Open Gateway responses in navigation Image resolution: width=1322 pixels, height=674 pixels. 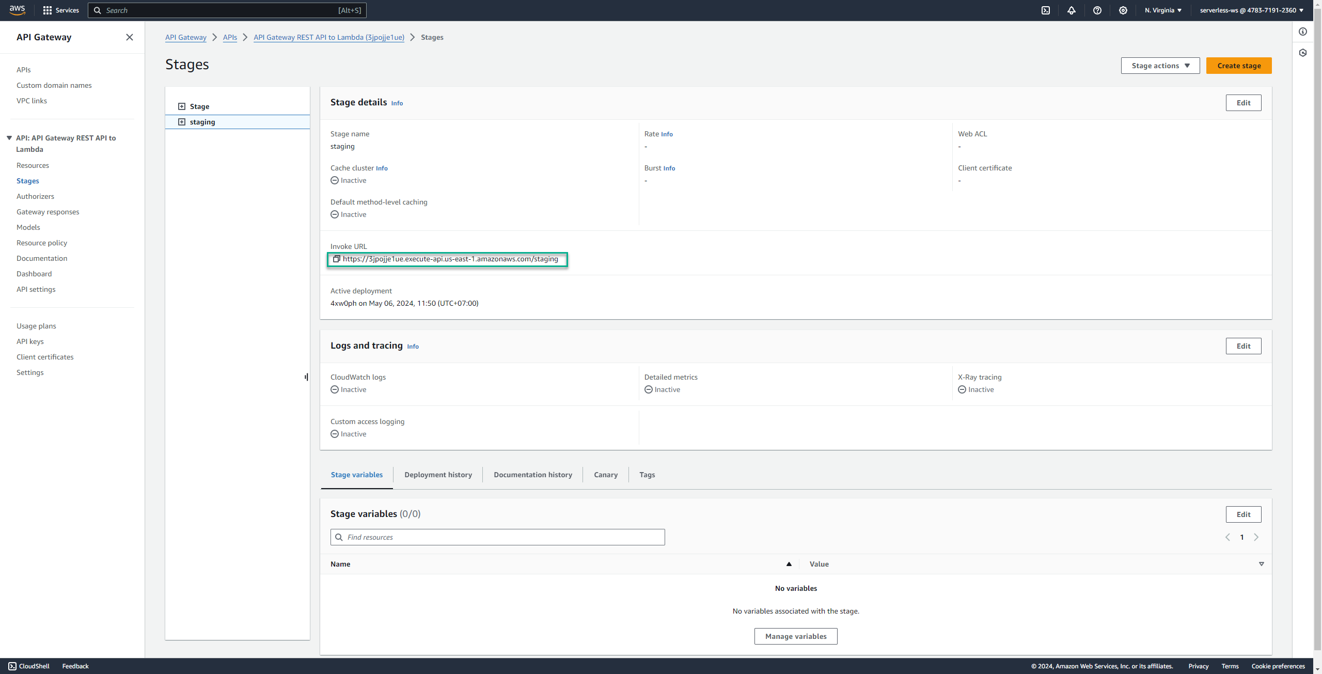[48, 212]
